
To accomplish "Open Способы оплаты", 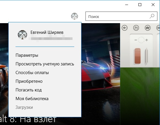I will (32, 73).
